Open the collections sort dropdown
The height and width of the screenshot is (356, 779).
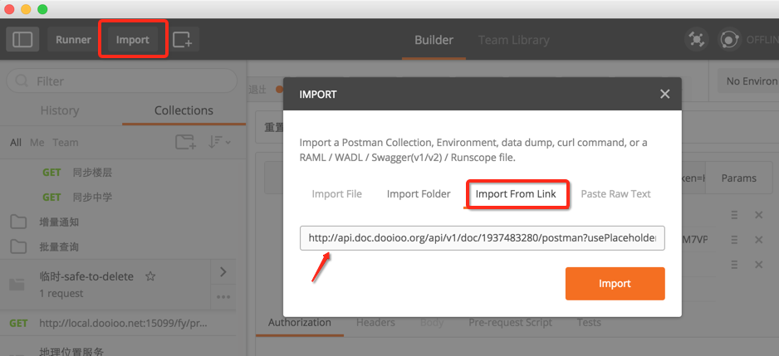coord(219,142)
